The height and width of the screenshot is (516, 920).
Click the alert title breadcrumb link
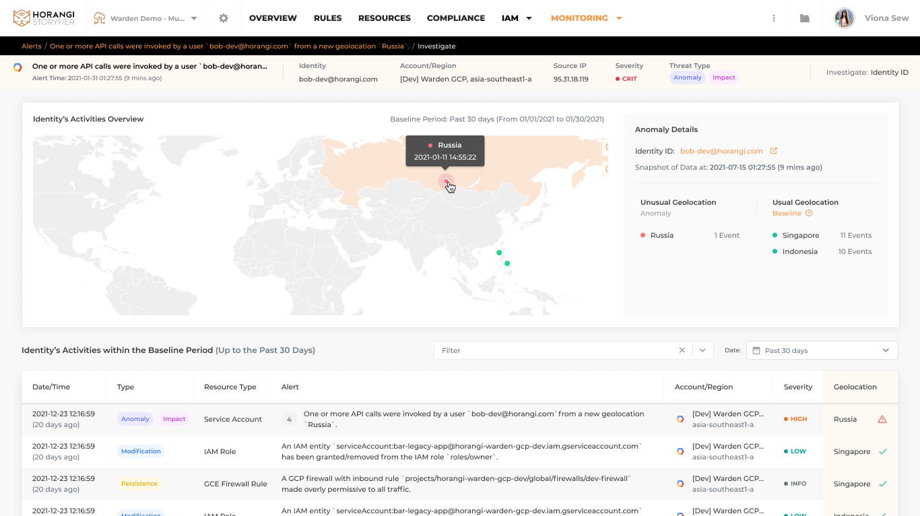coord(229,46)
